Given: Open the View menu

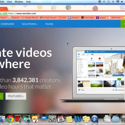Looking at the screenshot, I should tap(9, 1).
